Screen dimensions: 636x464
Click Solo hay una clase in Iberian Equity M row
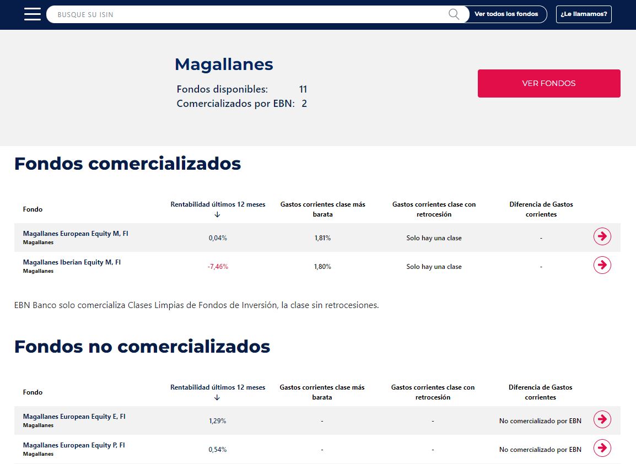point(434,267)
